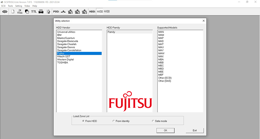The image size is (260, 139).
Task: Restore down the main SCSITOOLS window
Action: click(x=247, y=2)
